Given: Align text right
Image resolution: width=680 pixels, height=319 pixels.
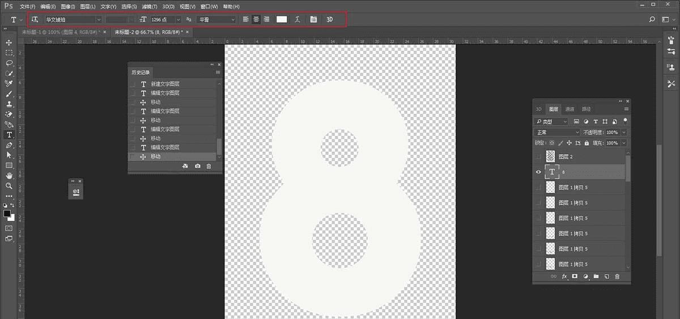Looking at the screenshot, I should (266, 19).
